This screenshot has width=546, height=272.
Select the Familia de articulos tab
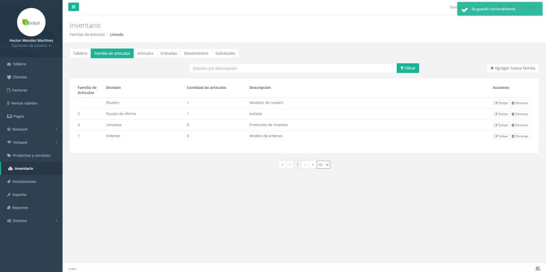(x=112, y=53)
